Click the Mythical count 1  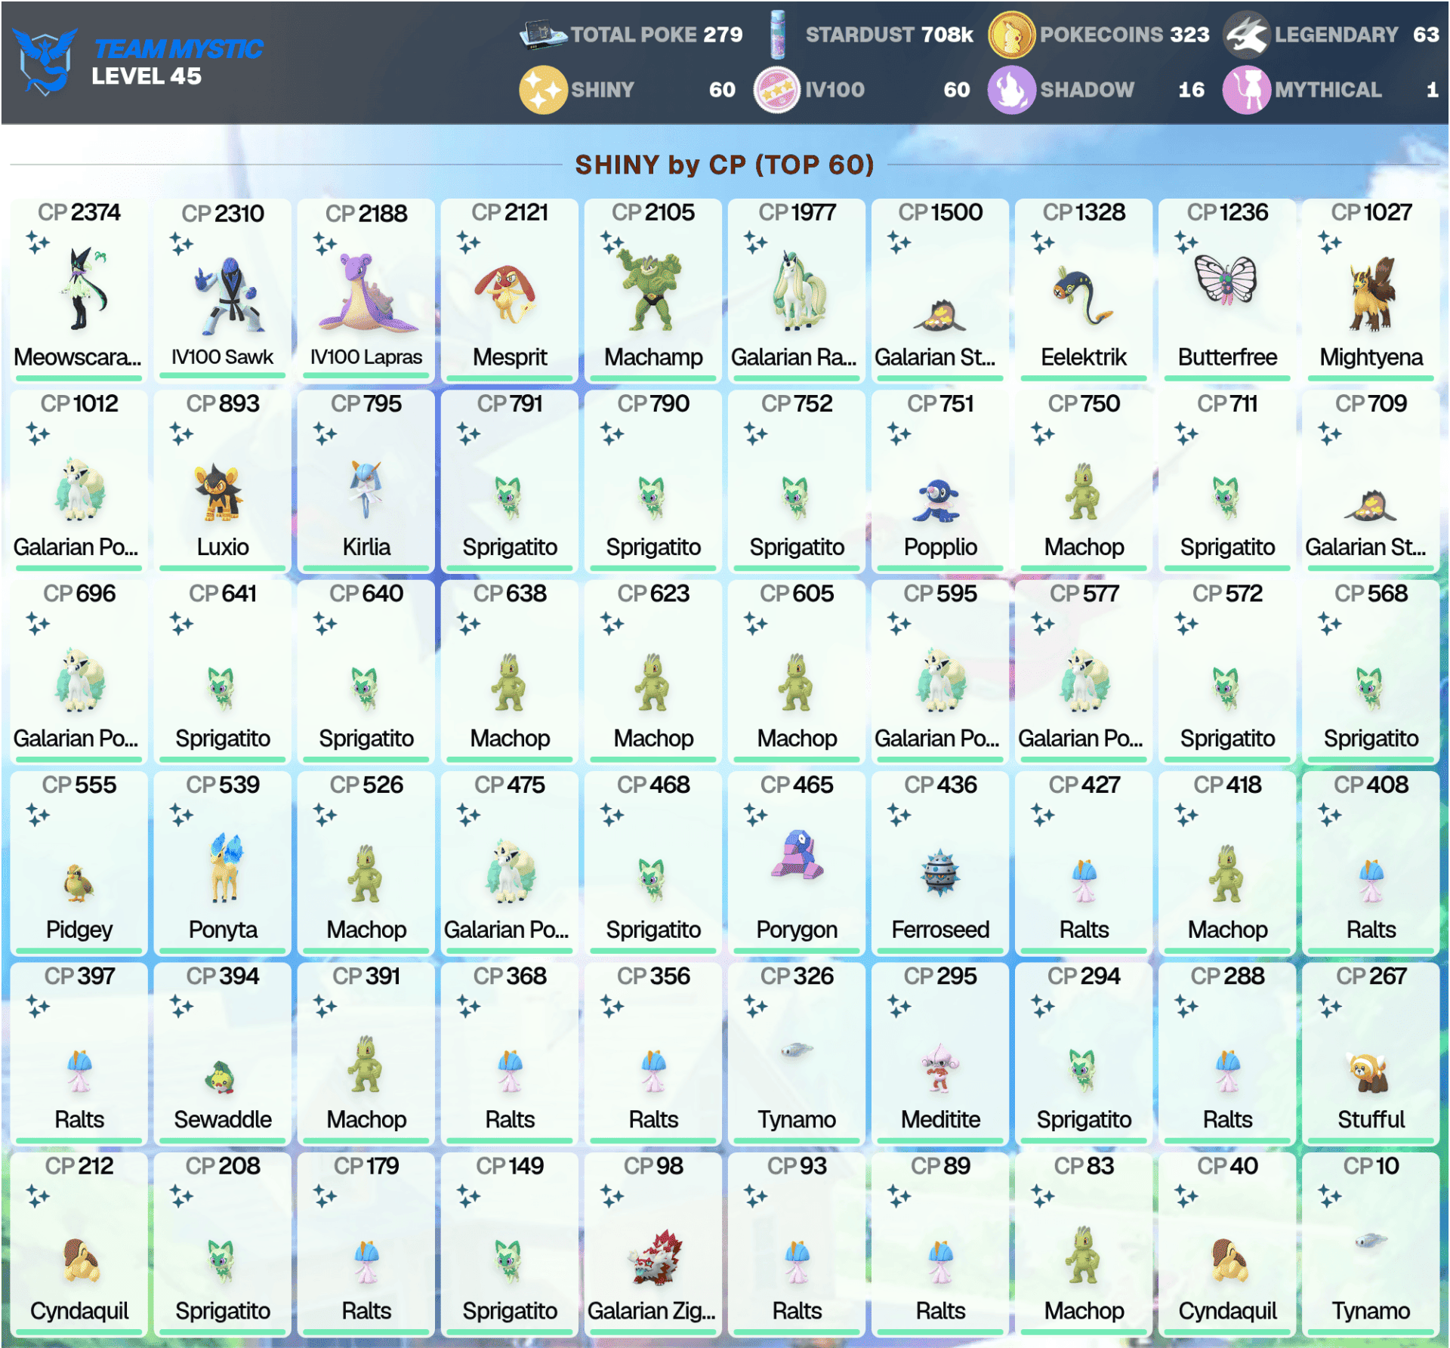click(x=1432, y=90)
